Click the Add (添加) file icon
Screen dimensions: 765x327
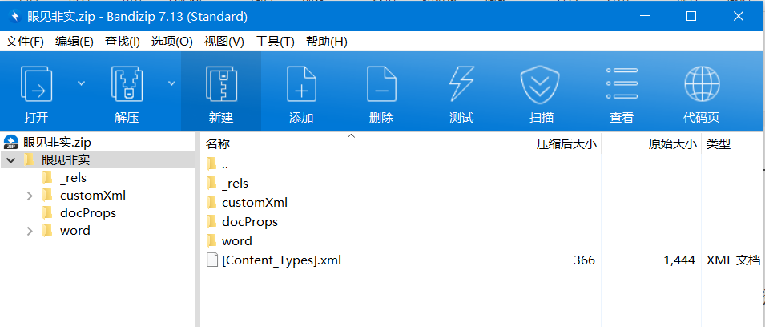301,83
